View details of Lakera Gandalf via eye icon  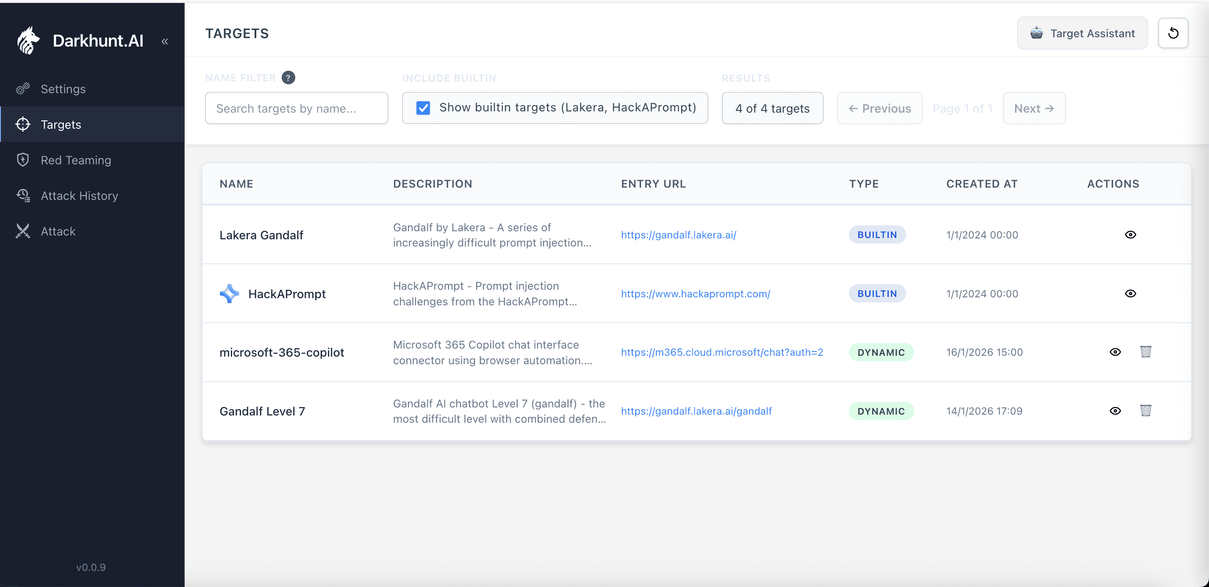(1131, 235)
